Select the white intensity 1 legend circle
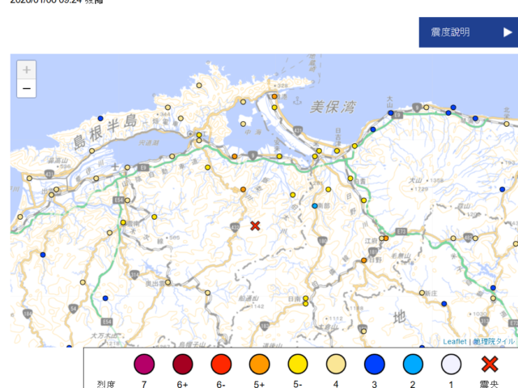Image resolution: width=518 pixels, height=388 pixels. click(x=450, y=365)
